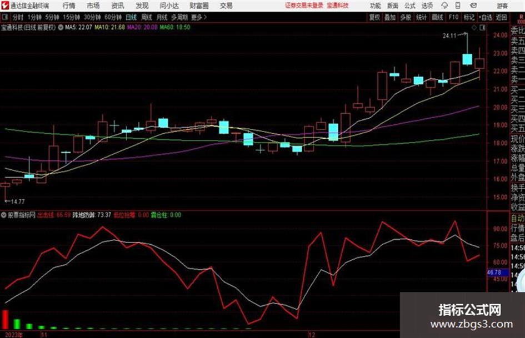
Task: Open F10 company info
Action: [x=453, y=17]
